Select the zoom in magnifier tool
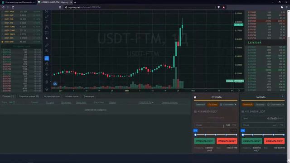The height and width of the screenshot is (163, 290). tap(47, 51)
